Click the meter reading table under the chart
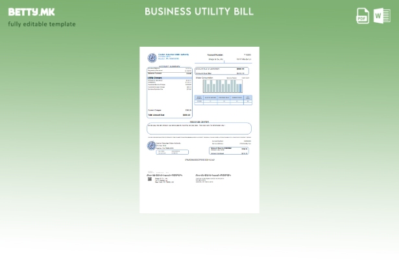This screenshot has height=260, width=399. coord(223,99)
